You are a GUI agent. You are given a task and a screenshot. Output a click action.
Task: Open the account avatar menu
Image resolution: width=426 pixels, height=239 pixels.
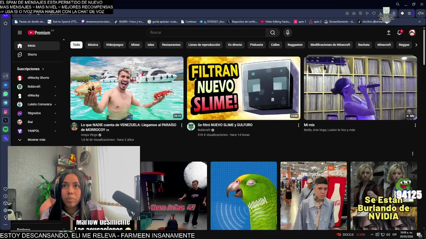[412, 33]
